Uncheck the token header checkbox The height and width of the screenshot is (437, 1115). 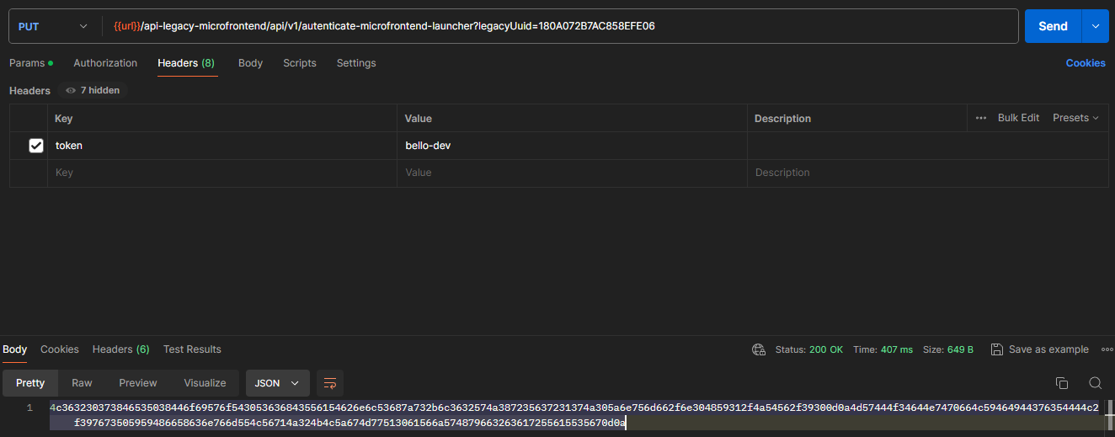36,146
